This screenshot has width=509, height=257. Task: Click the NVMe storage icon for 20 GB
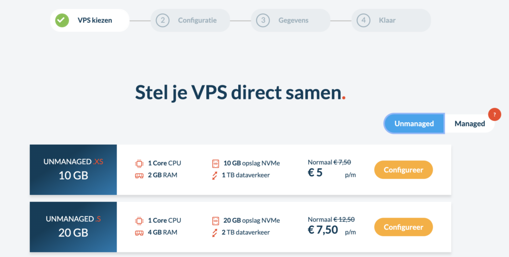(x=216, y=220)
